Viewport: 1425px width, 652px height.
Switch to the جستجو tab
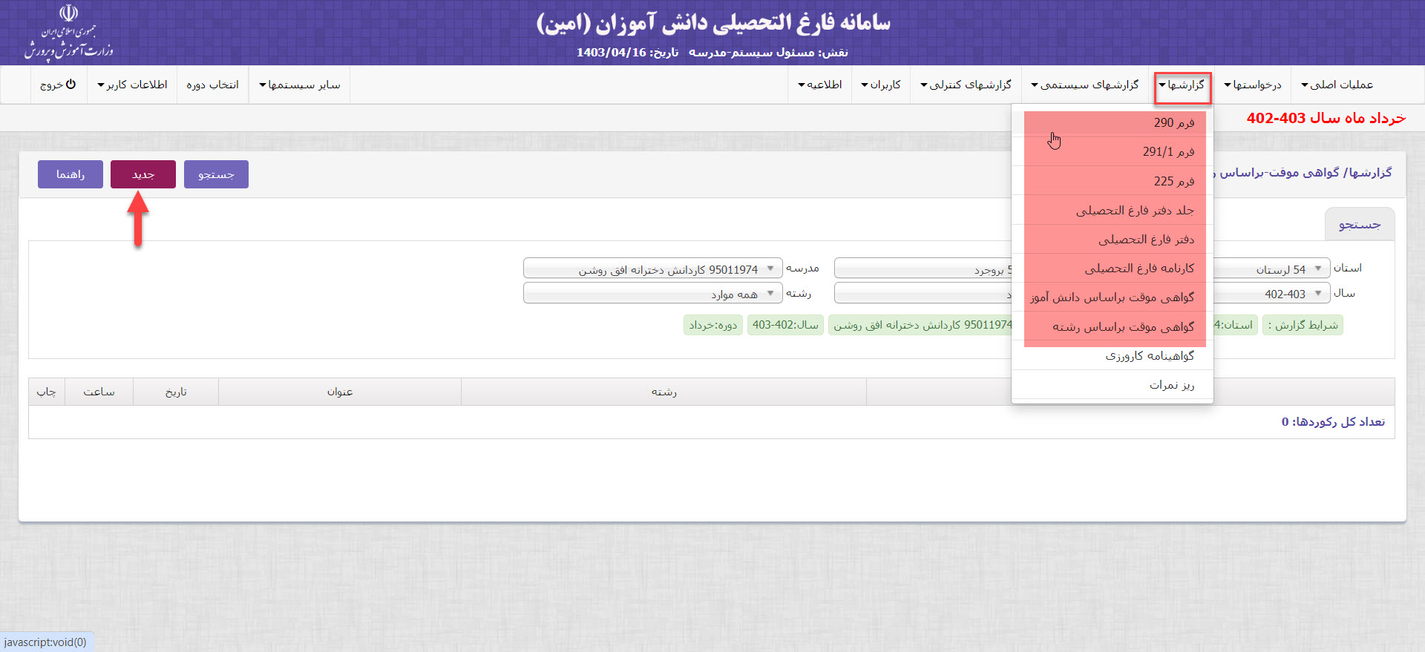(1359, 225)
